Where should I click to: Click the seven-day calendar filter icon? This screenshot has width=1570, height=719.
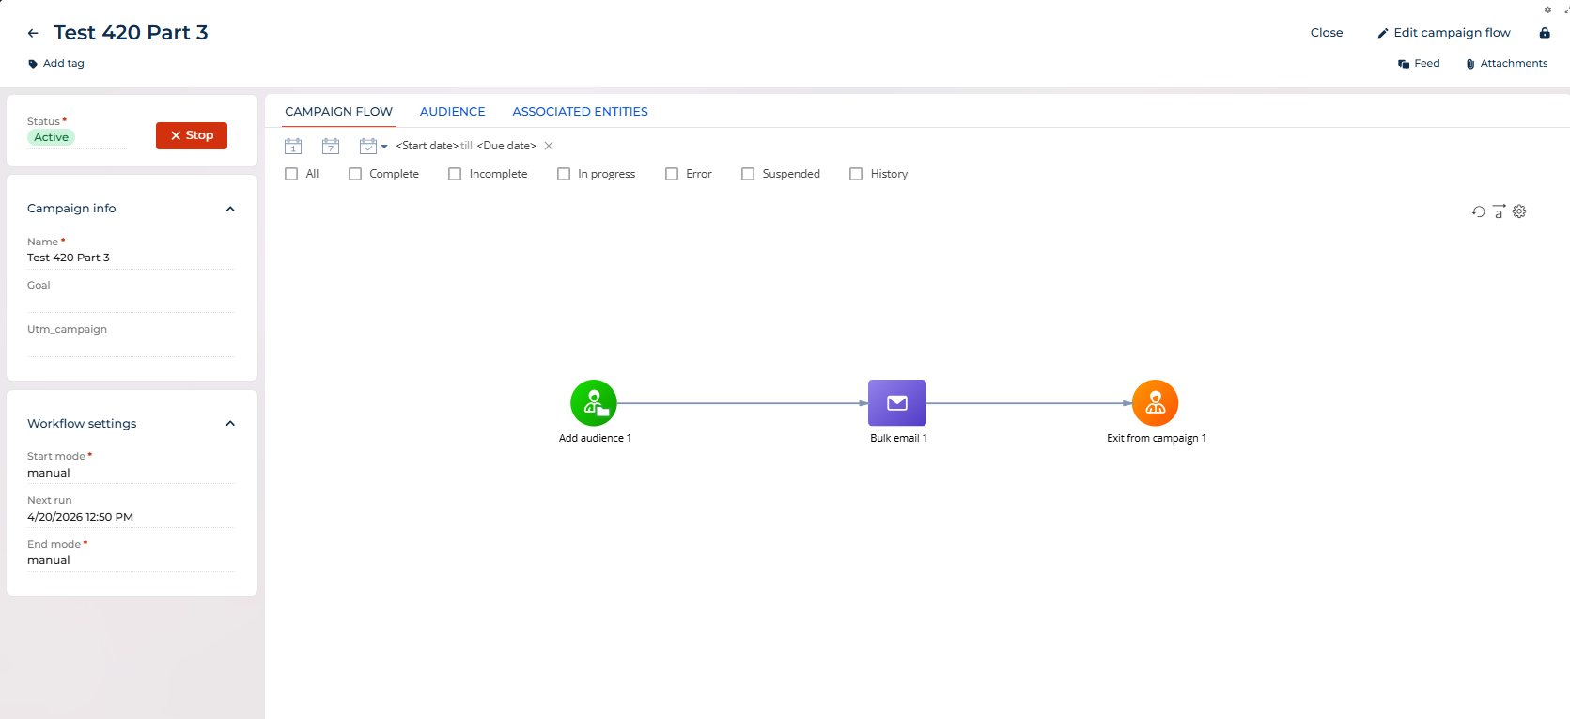[x=331, y=146]
